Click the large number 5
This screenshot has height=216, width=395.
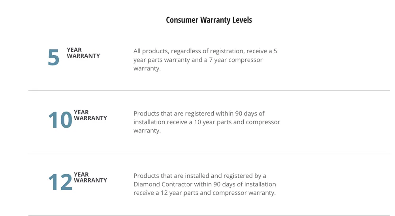coord(53,58)
